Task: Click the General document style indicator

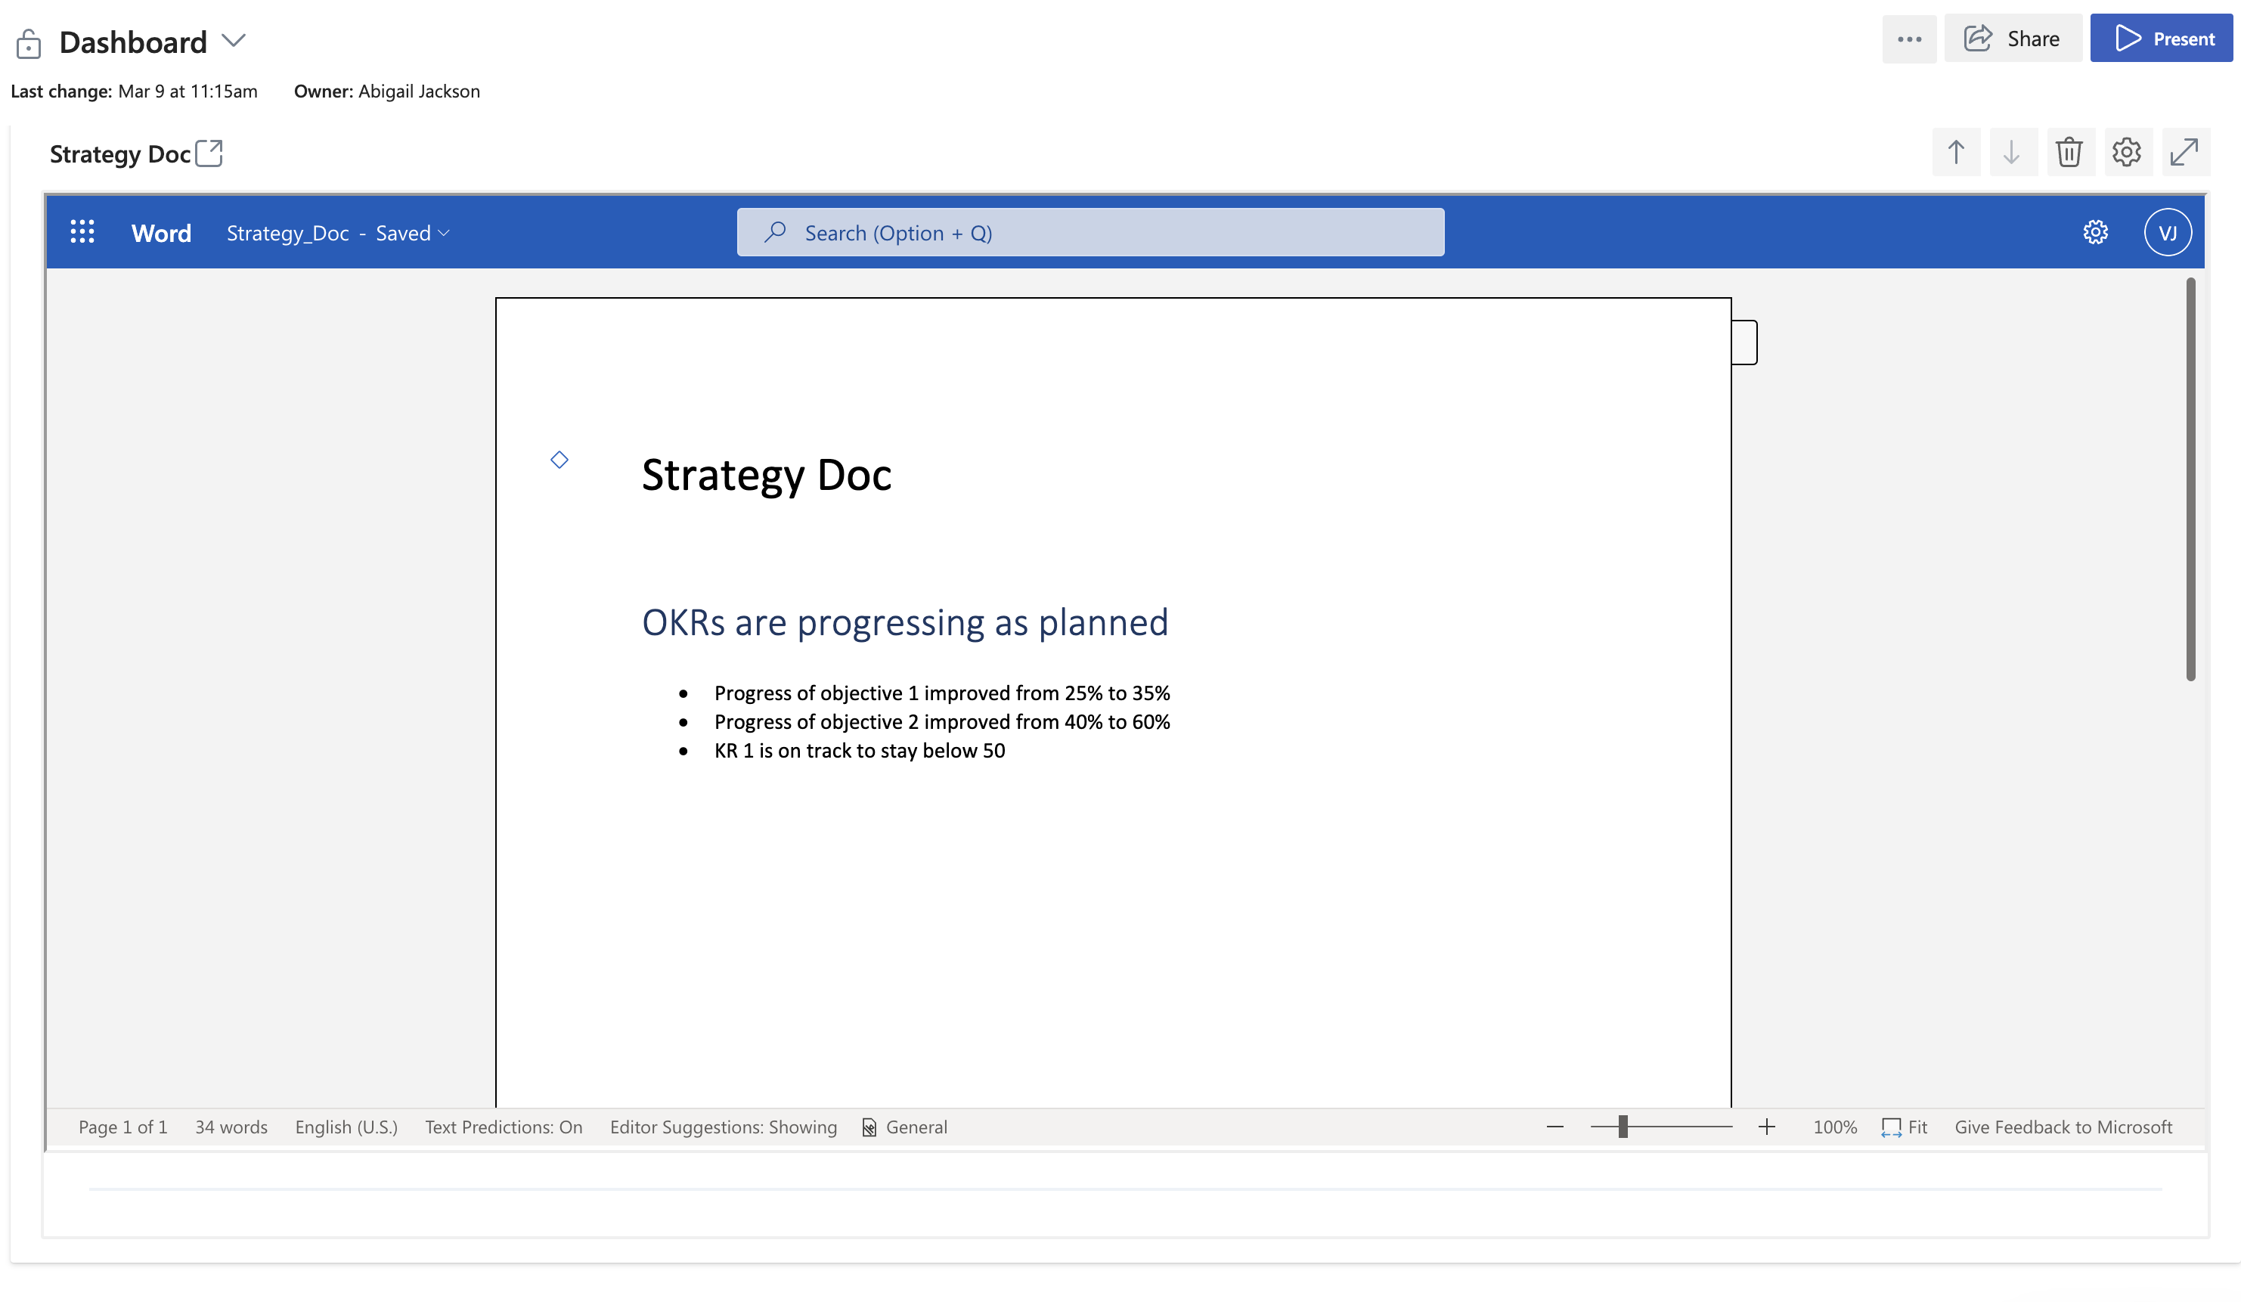Action: coord(905,1127)
